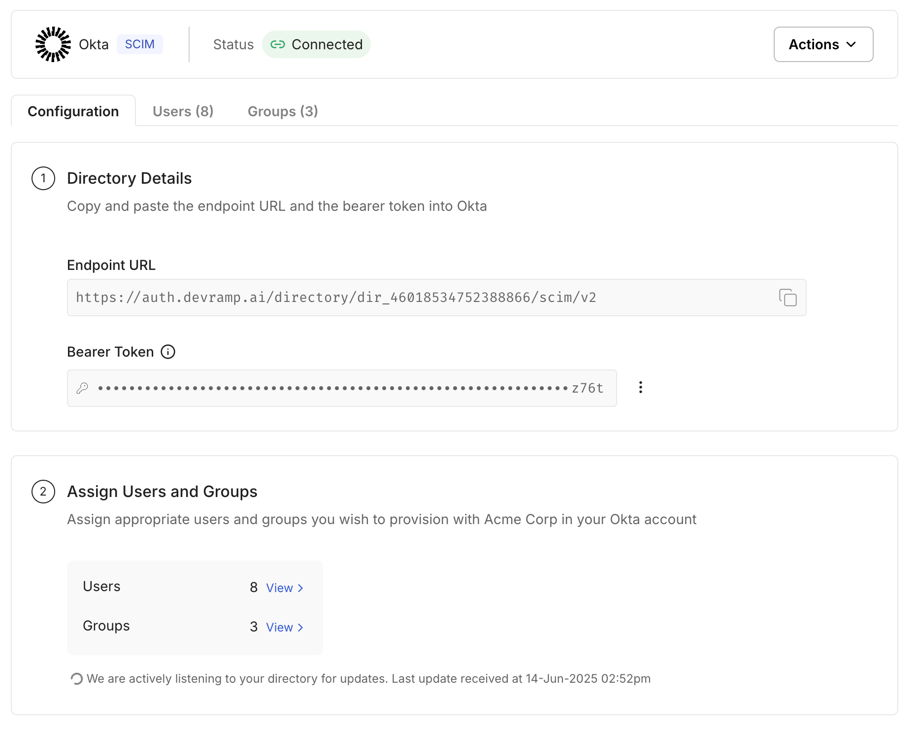Click the Assign Users and Groups heading
Screen dimensions: 918x730
[162, 492]
